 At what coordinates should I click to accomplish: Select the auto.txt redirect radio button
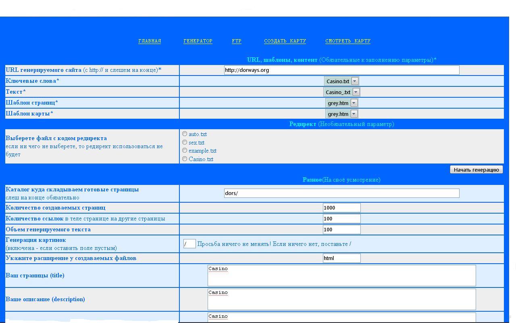click(185, 134)
